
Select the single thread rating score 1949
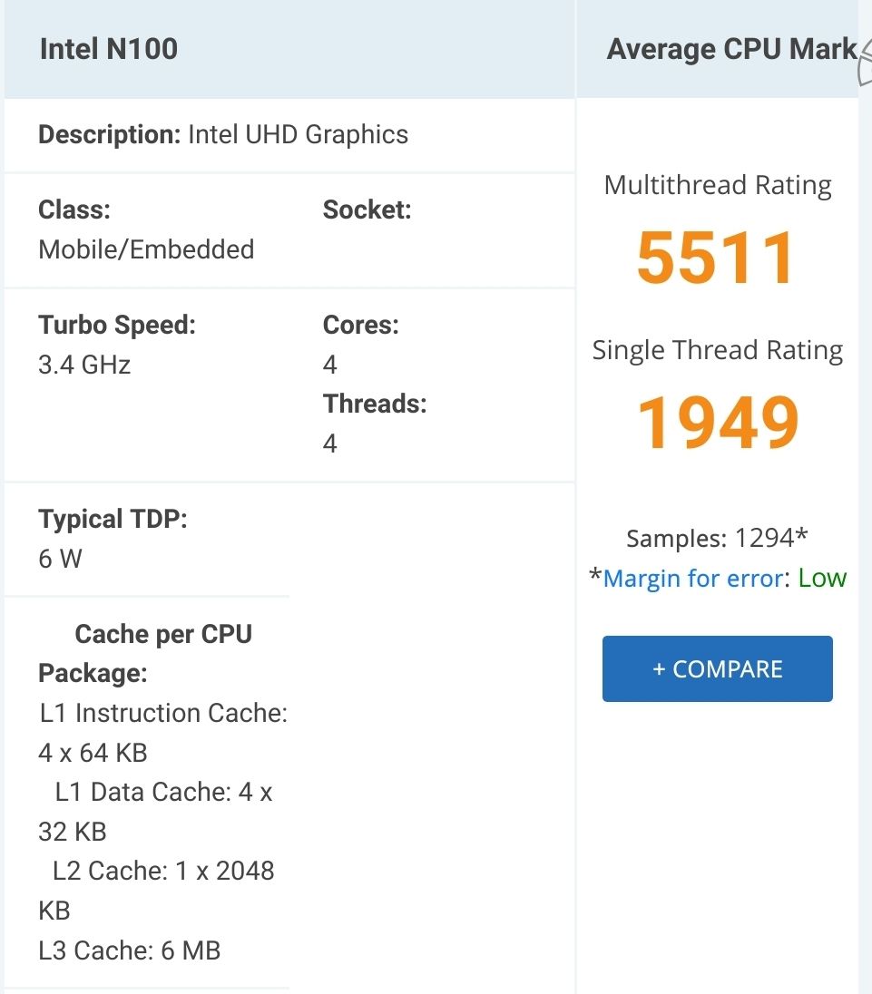tap(717, 424)
